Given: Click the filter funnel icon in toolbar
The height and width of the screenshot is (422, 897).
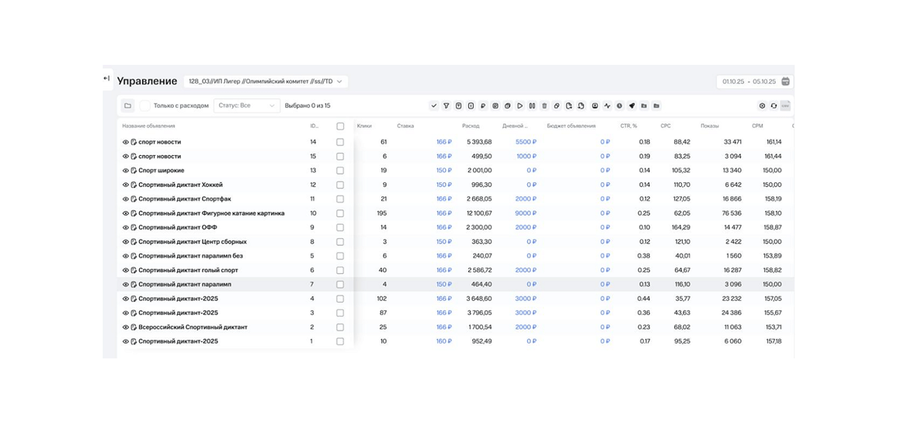Looking at the screenshot, I should (x=446, y=105).
